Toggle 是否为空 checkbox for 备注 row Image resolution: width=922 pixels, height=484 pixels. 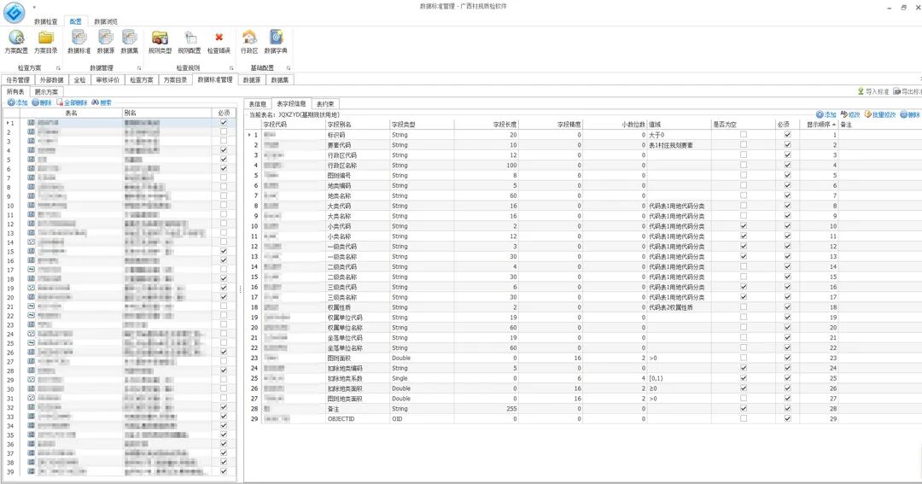(x=744, y=408)
